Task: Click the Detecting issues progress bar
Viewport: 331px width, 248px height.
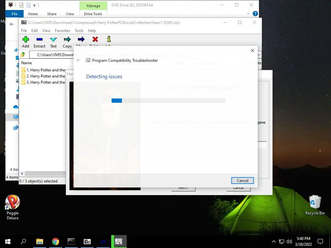Action: (x=168, y=101)
